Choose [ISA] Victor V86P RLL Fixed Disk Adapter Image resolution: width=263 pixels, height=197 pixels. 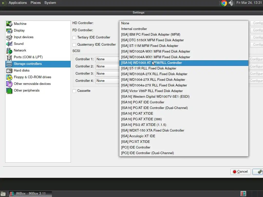click(x=184, y=91)
